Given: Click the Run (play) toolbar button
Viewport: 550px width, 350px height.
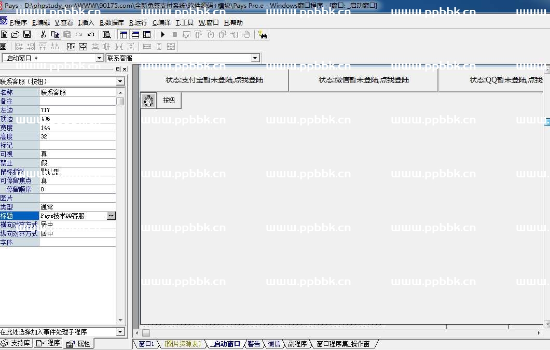Looking at the screenshot, I should 163,35.
